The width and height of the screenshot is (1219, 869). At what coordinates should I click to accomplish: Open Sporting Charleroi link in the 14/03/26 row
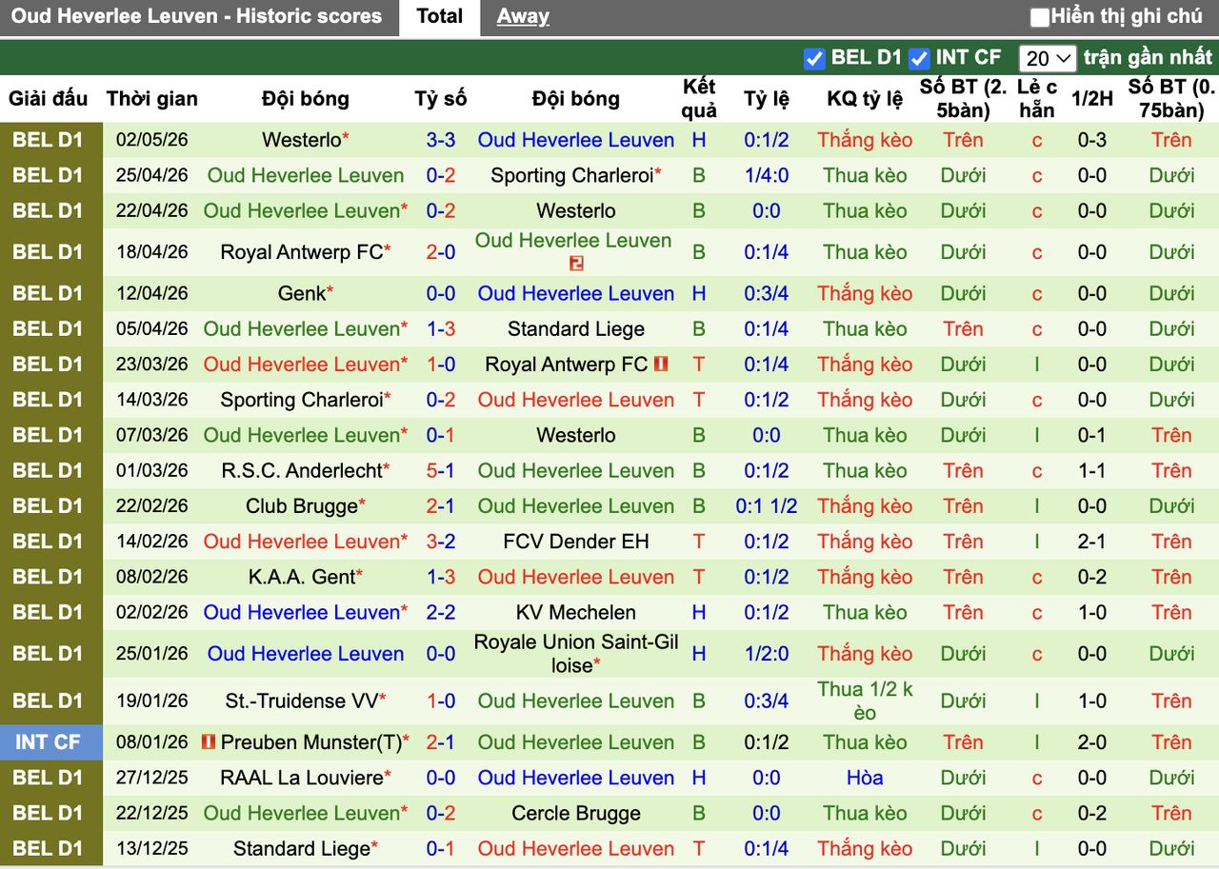302,400
